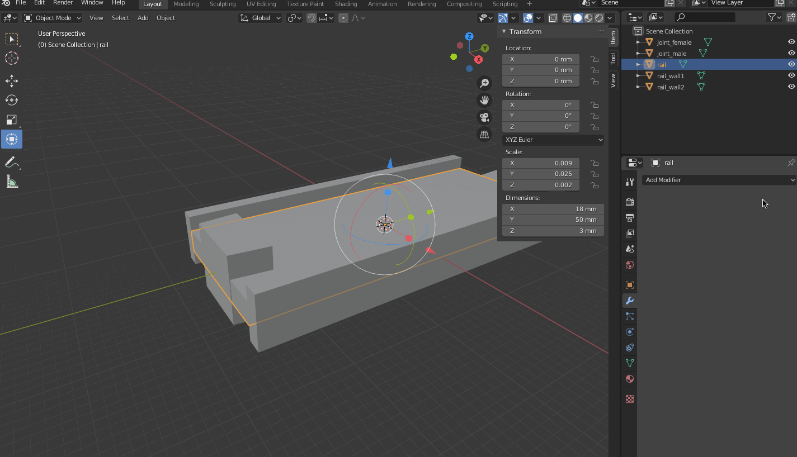Select the Annotate tool
Screen dimensions: 797x457
pos(12,162)
